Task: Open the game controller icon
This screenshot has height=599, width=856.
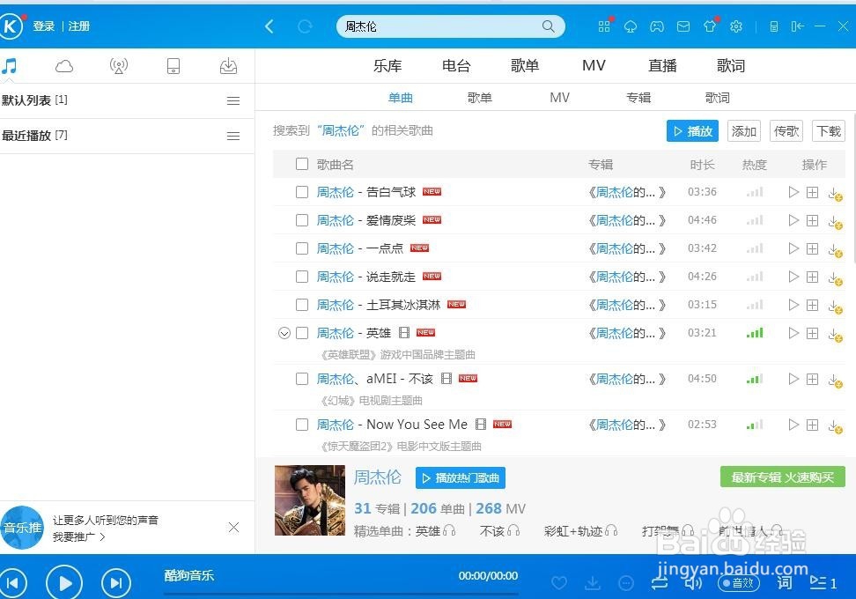Action: [657, 26]
